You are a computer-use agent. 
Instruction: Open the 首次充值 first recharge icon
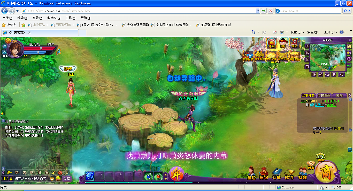(x=283, y=56)
